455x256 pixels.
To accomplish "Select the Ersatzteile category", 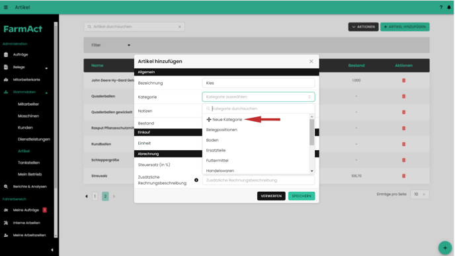I will tap(216, 150).
